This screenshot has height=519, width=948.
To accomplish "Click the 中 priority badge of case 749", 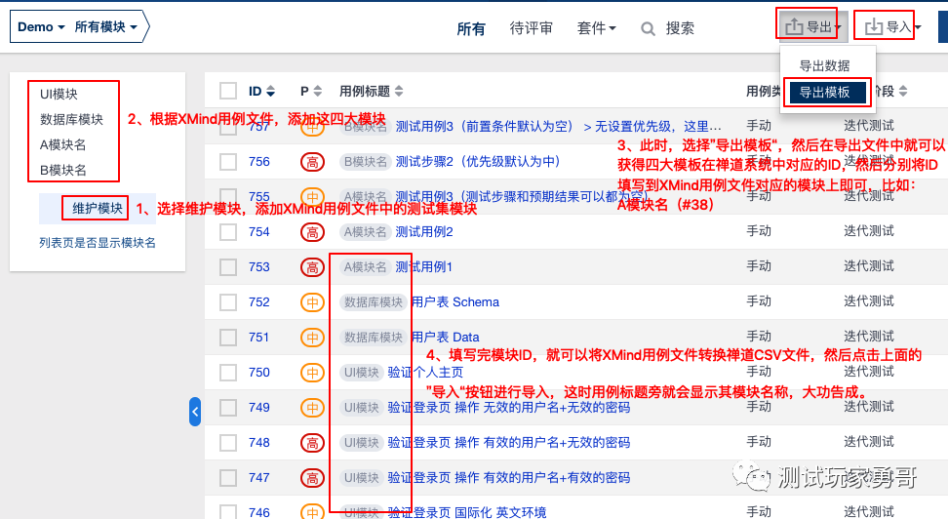I will pos(312,408).
